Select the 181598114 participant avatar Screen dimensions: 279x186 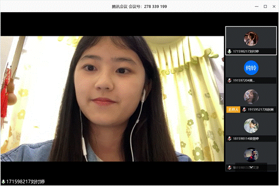pyautogui.click(x=251, y=126)
